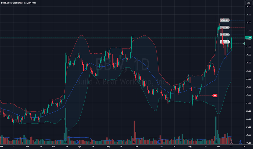253x149 pixels.
Task: Click the 24.00 price axis label
Action: pos(248,103)
